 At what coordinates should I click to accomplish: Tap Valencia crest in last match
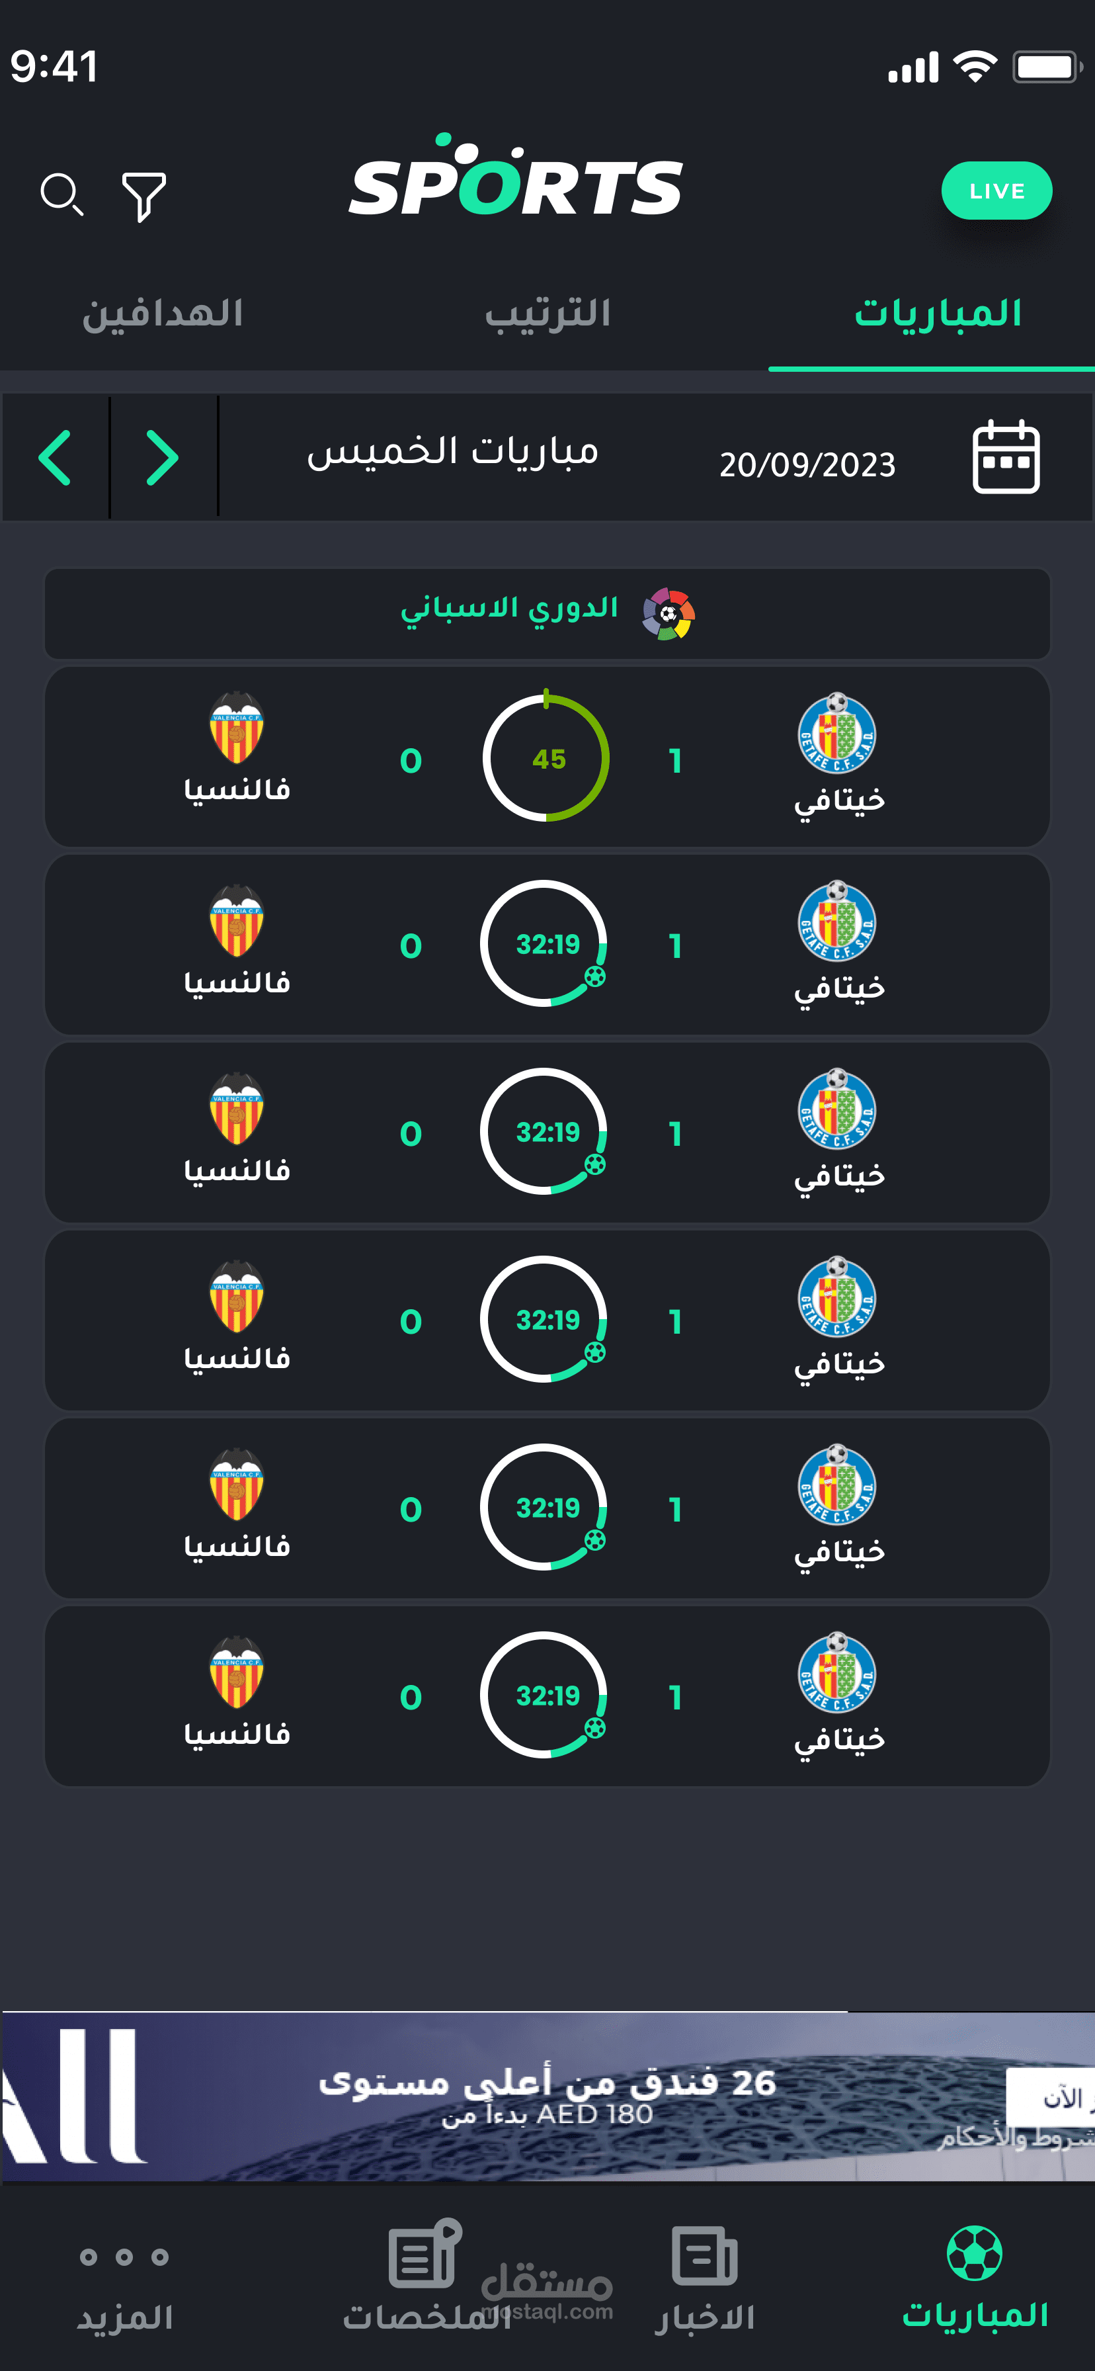pyautogui.click(x=237, y=1672)
